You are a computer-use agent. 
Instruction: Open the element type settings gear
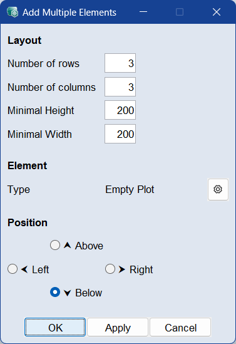tap(218, 189)
